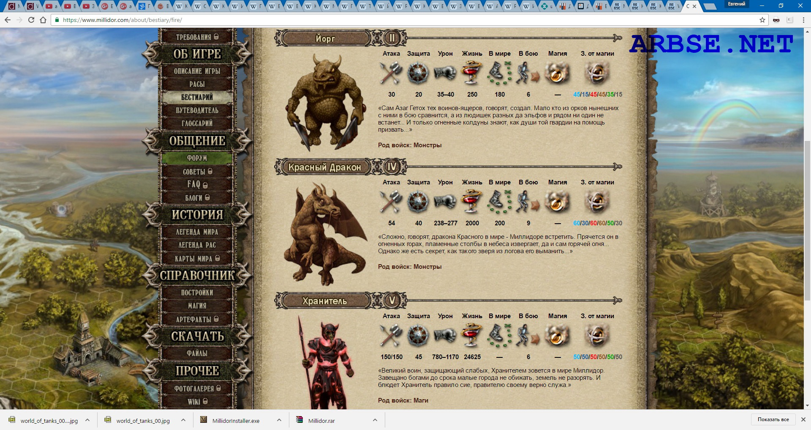Click Красный Дракон damage value 238–277

(446, 223)
